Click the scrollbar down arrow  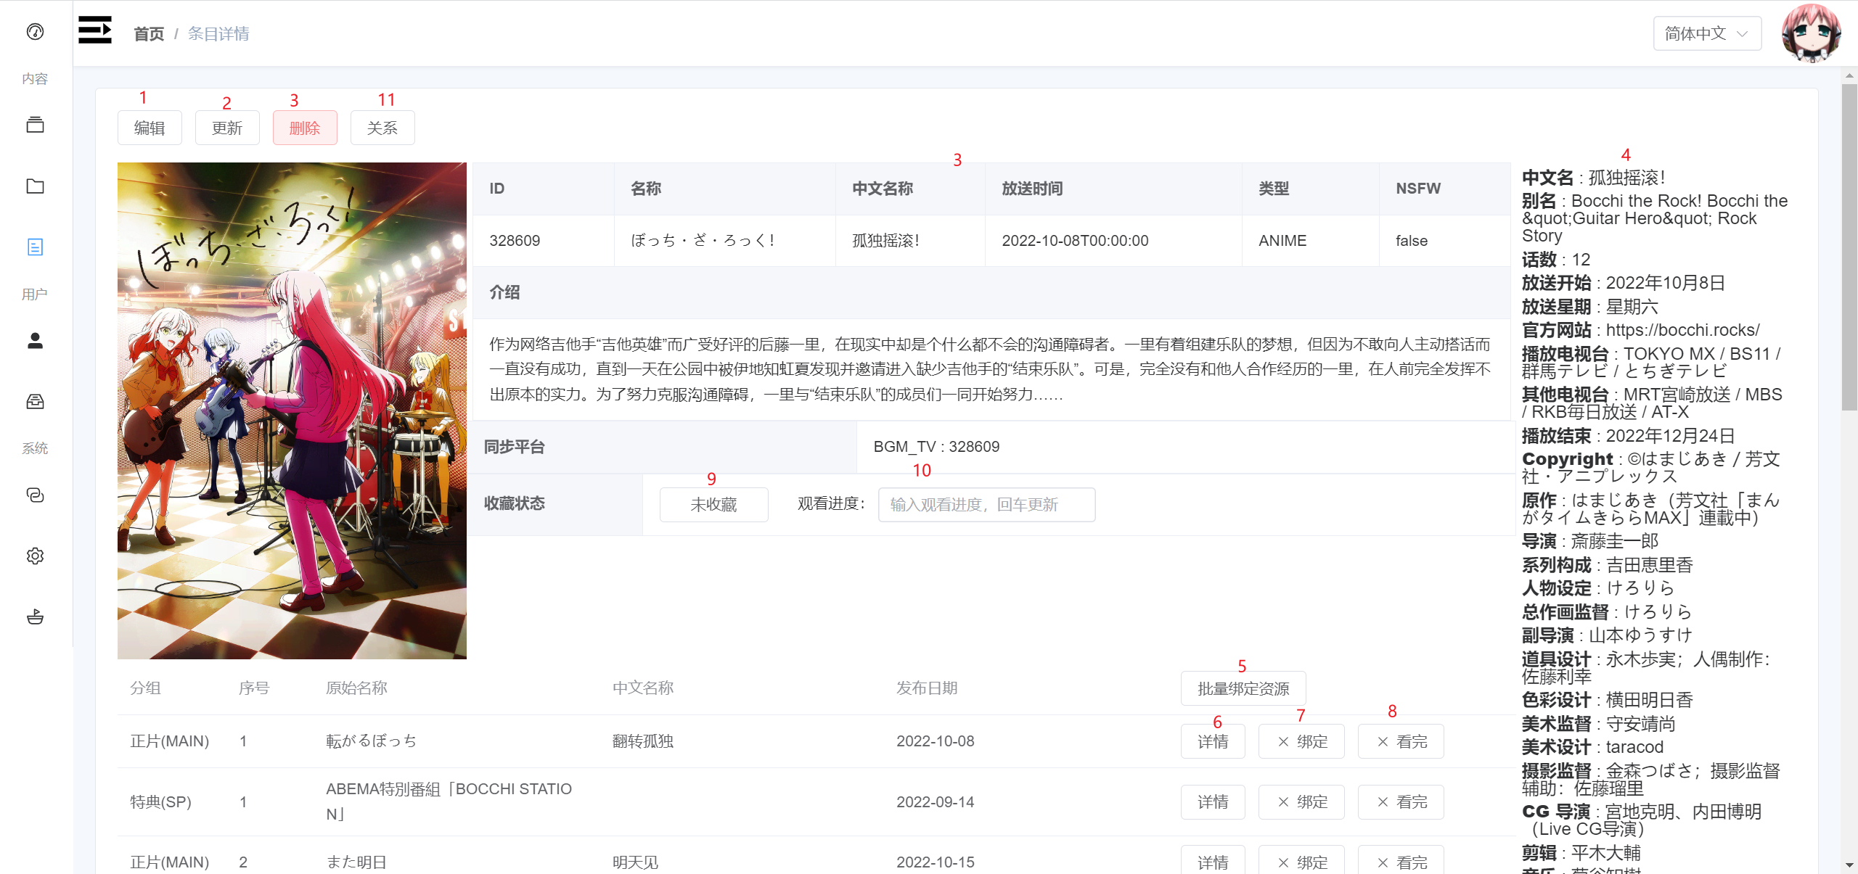tap(1849, 865)
